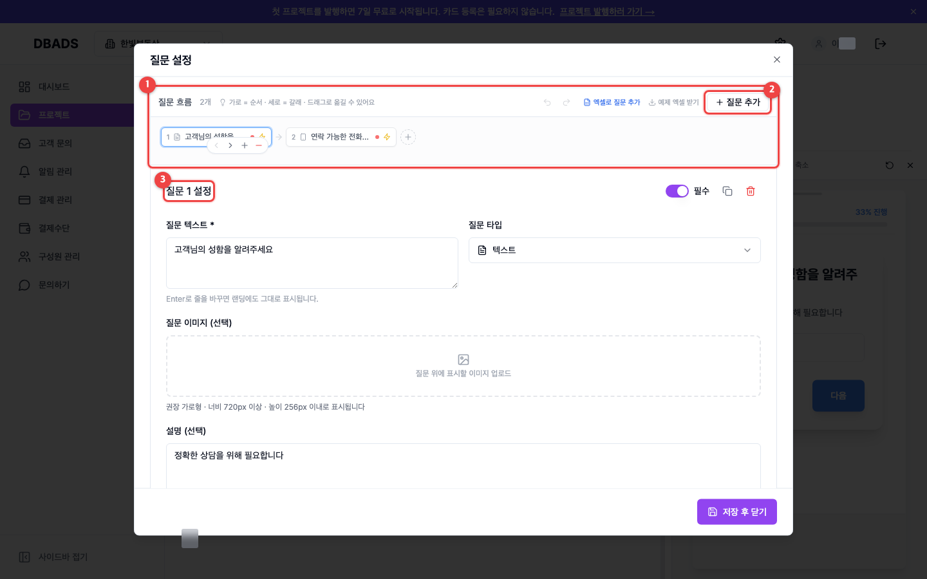Remove question 1 with the red minus icon
The width and height of the screenshot is (927, 579).
[x=259, y=145]
